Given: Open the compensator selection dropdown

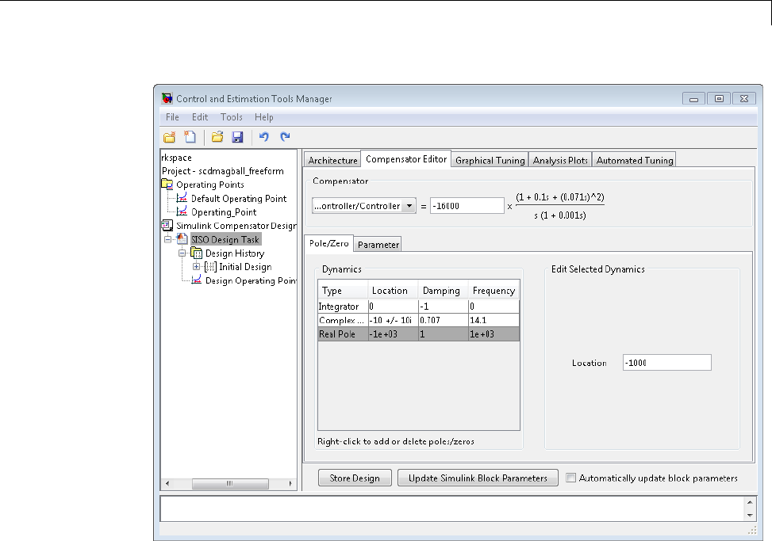Looking at the screenshot, I should click(x=409, y=206).
